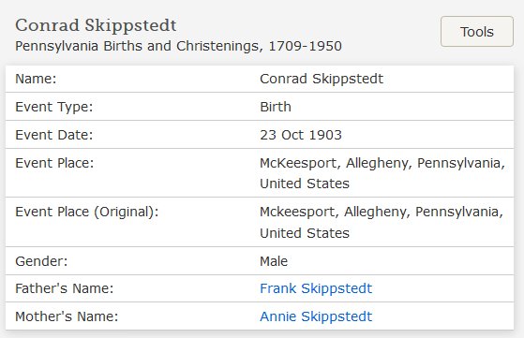Click the Event Place (Original): label

pyautogui.click(x=87, y=213)
